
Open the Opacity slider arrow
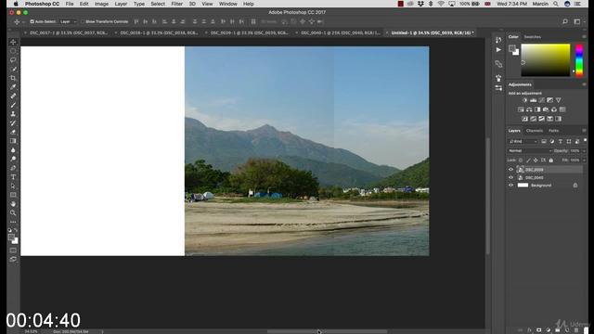coord(584,150)
